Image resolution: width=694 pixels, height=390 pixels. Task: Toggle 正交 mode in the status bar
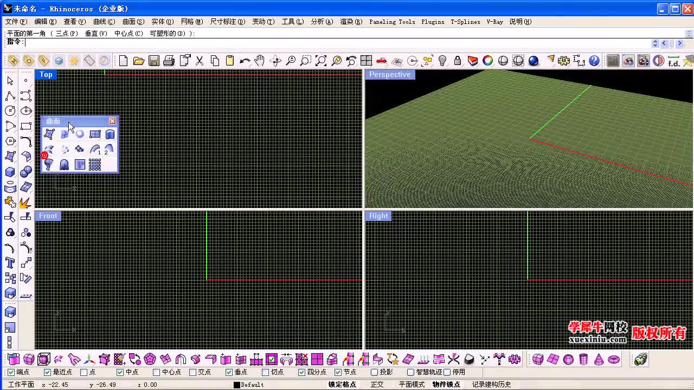377,385
